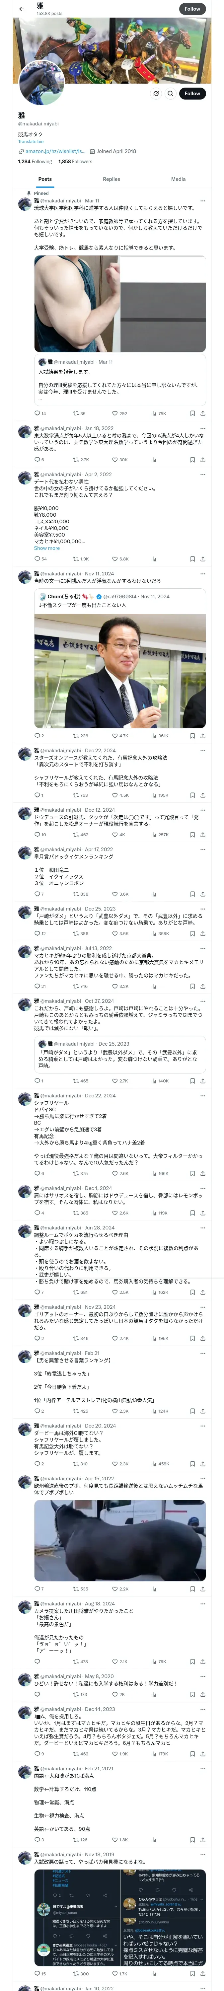The width and height of the screenshot is (224, 1991).
Task: Go back using the top arrow
Action: [x=21, y=9]
